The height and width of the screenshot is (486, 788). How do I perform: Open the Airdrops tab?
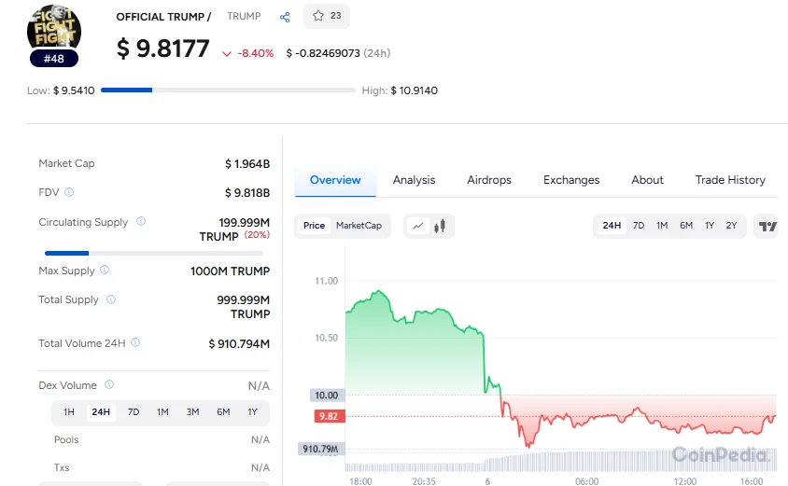(x=489, y=180)
